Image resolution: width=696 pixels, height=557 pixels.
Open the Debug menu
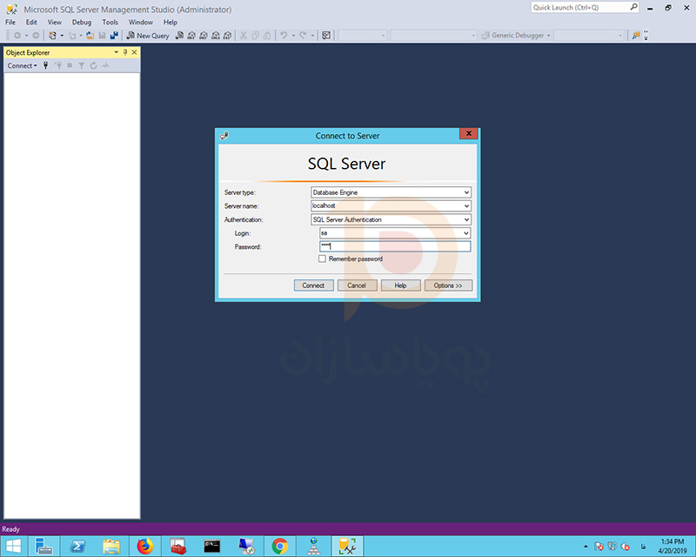pyautogui.click(x=81, y=22)
